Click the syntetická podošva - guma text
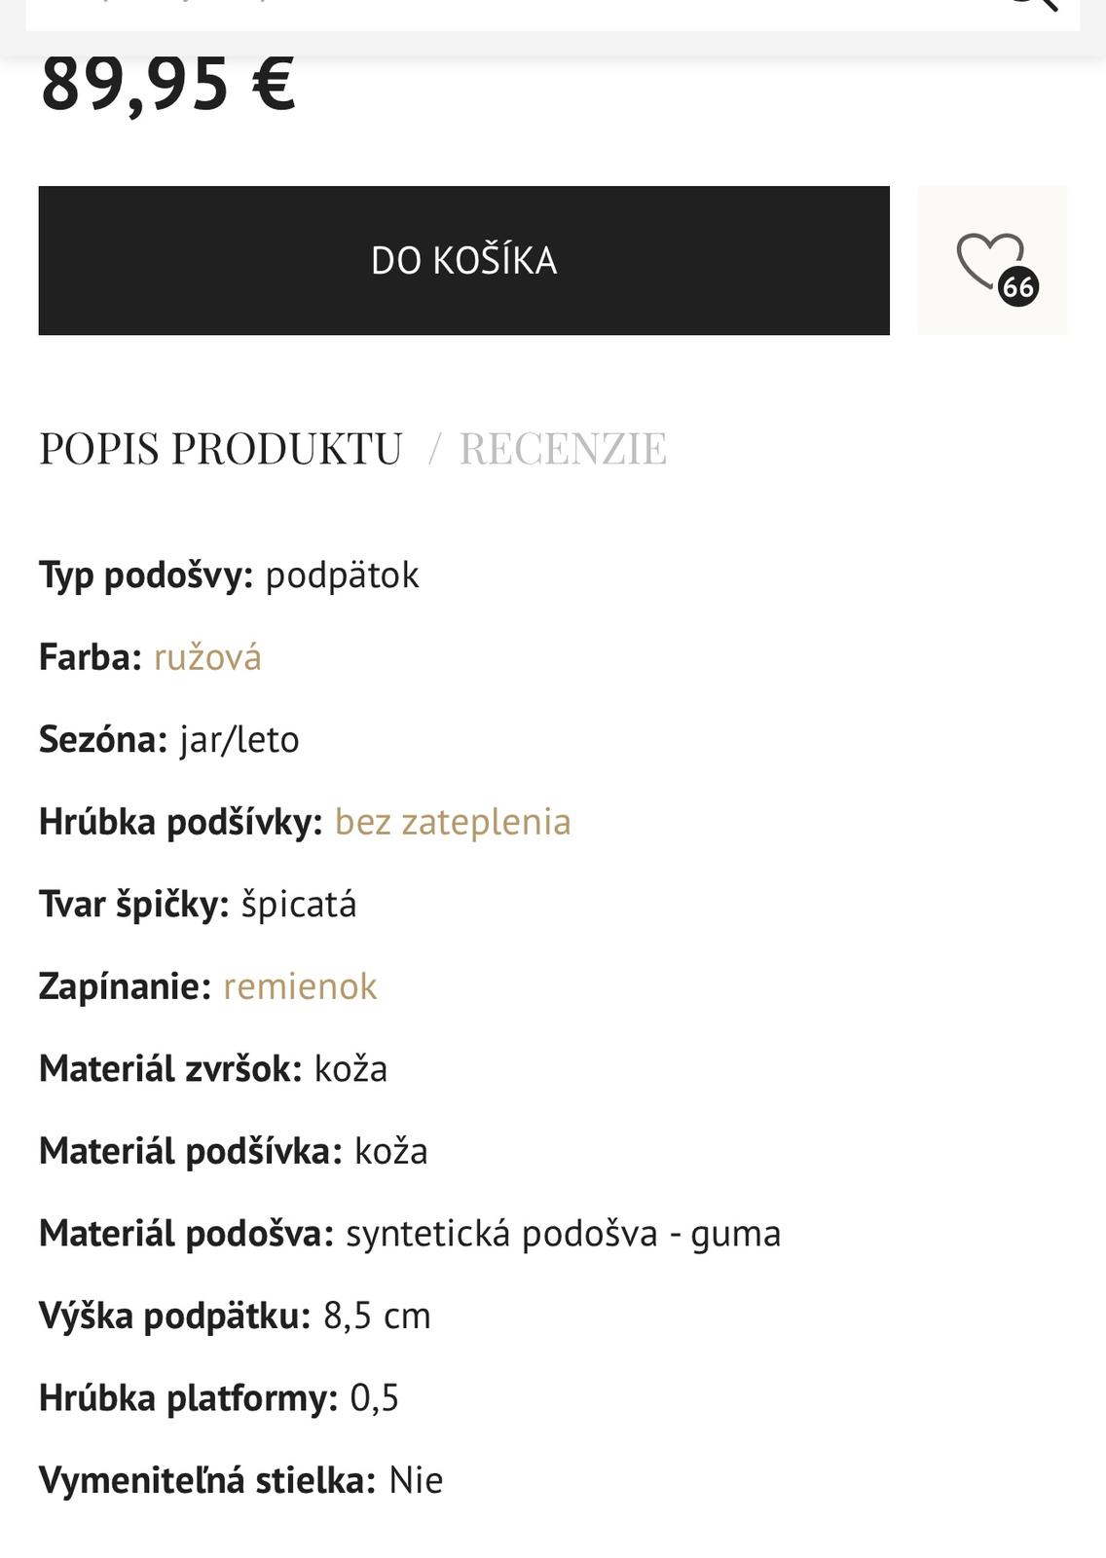1106x1558 pixels. pos(564,1234)
